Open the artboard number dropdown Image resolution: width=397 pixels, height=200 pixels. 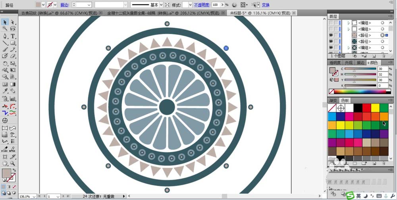[x=58, y=196]
